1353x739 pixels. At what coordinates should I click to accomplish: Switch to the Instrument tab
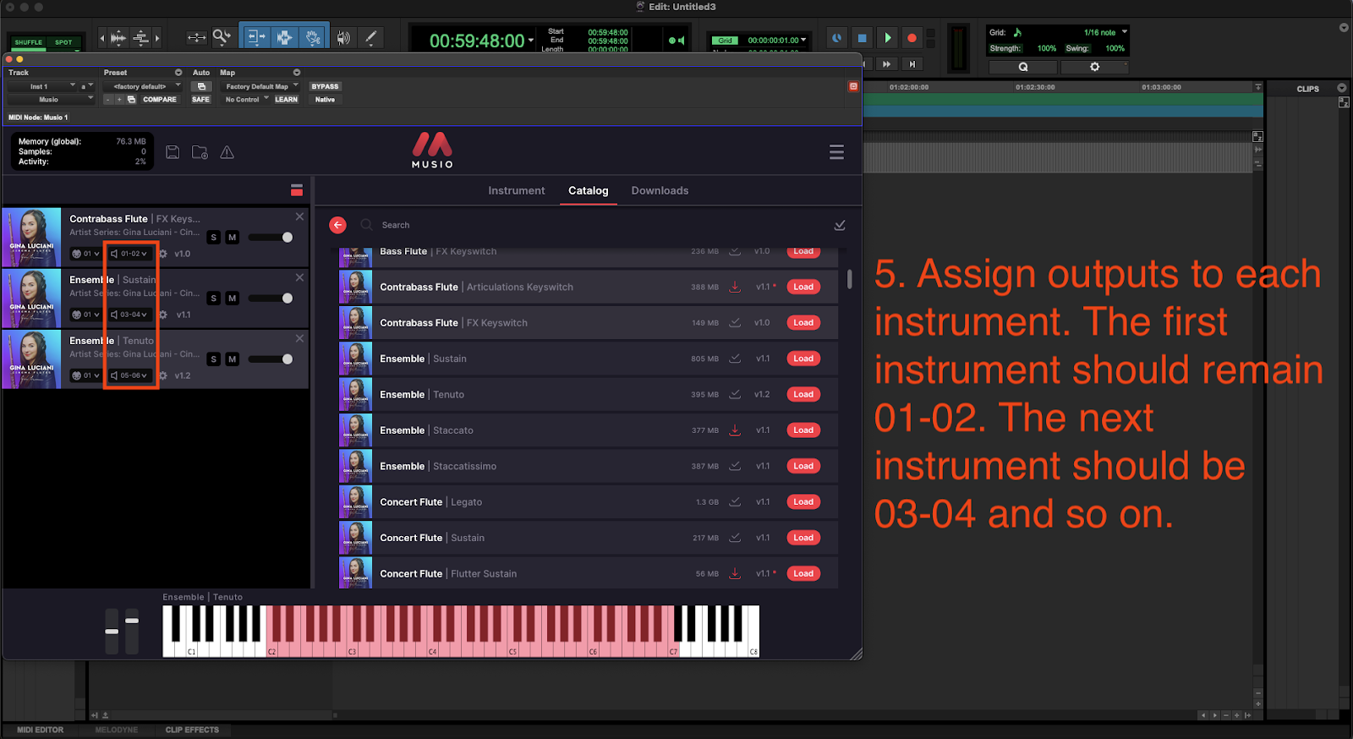517,191
